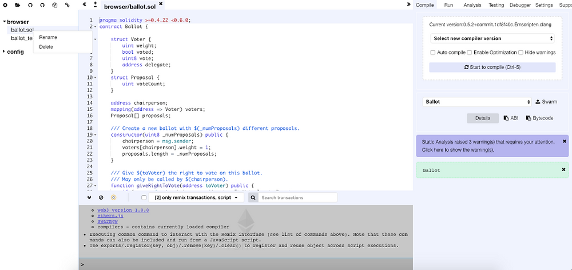Collapse the file explorer with the double-left chevron
This screenshot has width=572, height=270.
tap(85, 5)
